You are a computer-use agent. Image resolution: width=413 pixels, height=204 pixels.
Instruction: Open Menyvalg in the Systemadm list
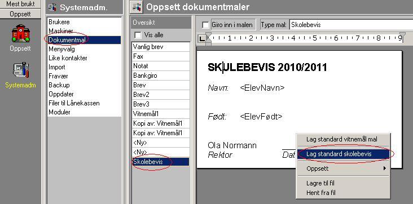click(x=84, y=49)
